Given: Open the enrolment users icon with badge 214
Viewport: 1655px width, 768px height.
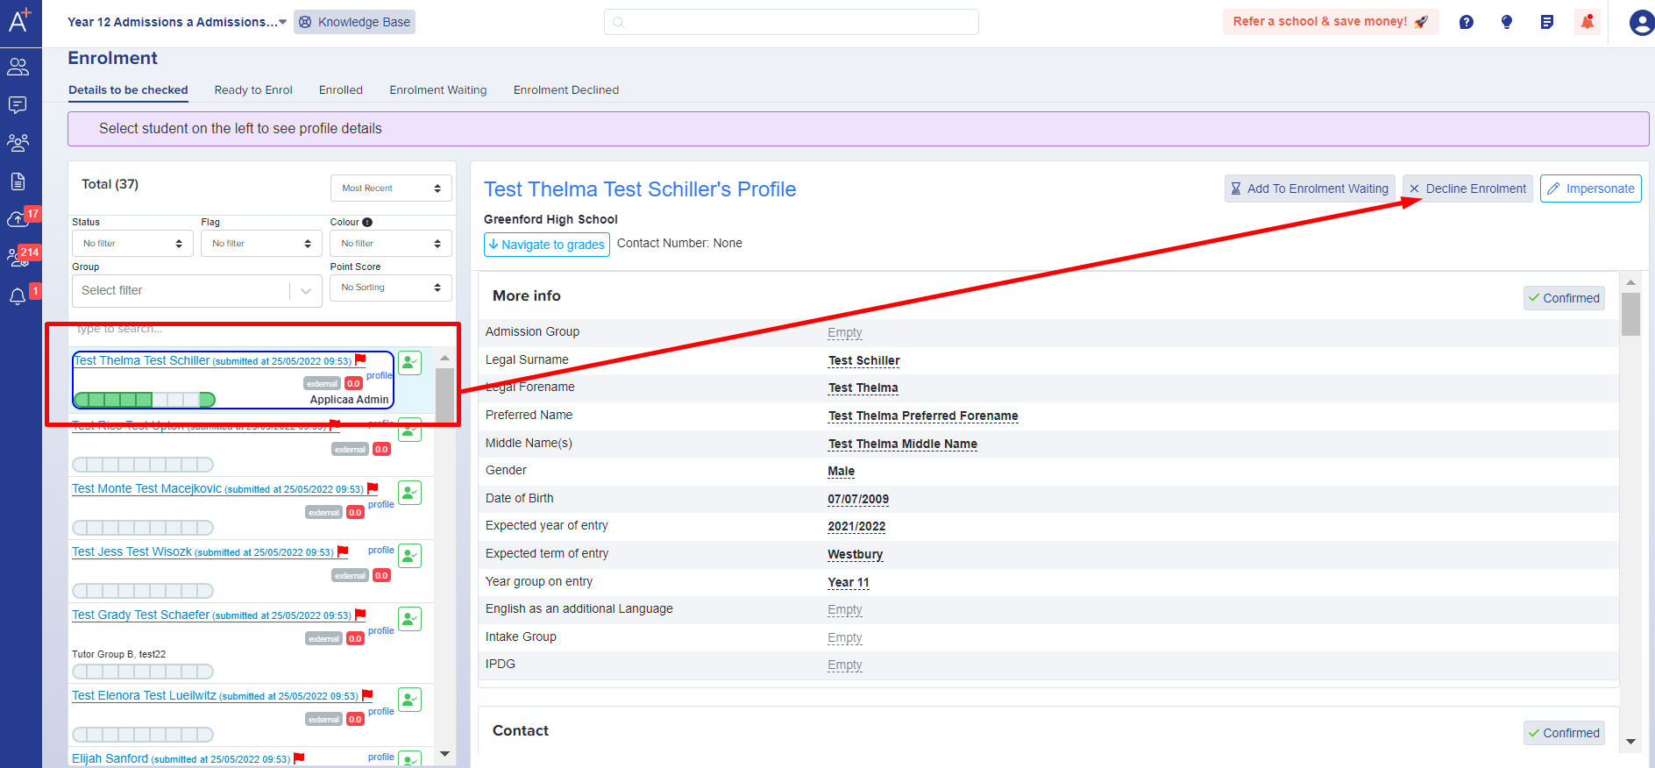Looking at the screenshot, I should (x=19, y=257).
